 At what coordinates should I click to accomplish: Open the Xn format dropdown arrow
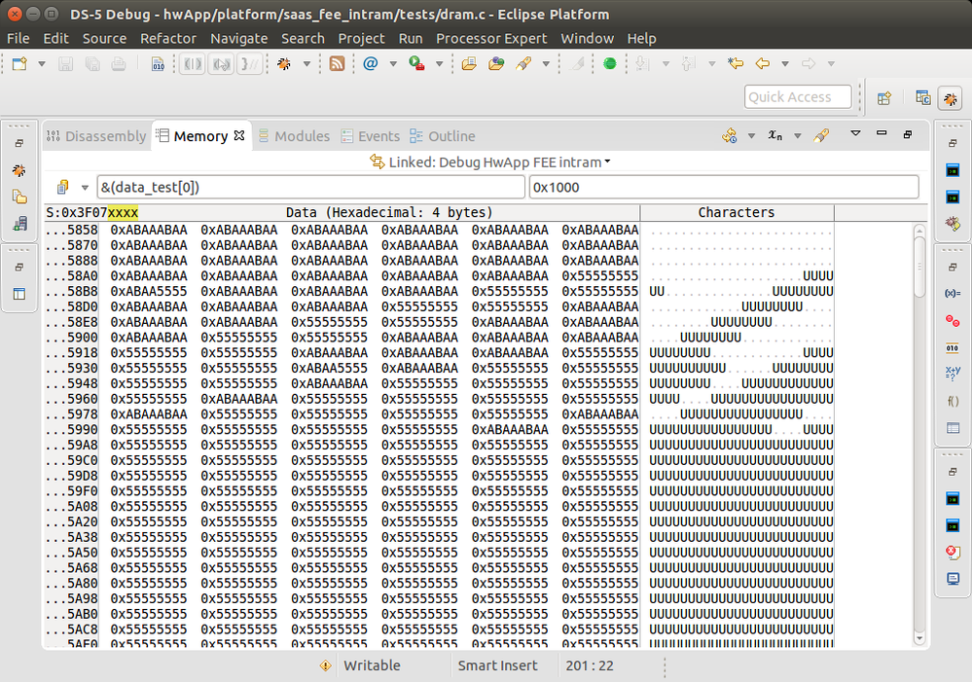click(x=798, y=136)
